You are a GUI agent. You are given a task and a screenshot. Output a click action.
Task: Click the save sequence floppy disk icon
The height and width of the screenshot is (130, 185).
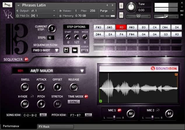click(66, 50)
